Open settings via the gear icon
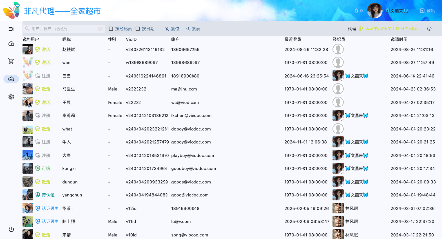Image resolution: width=442 pixels, height=239 pixels. (x=11, y=97)
